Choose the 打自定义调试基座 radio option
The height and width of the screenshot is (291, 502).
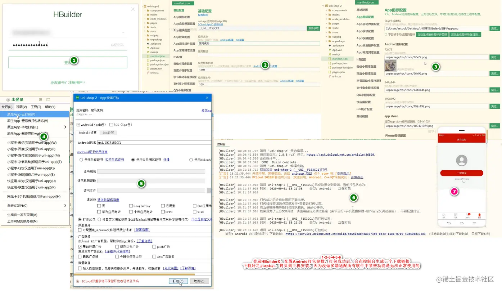tap(100, 219)
